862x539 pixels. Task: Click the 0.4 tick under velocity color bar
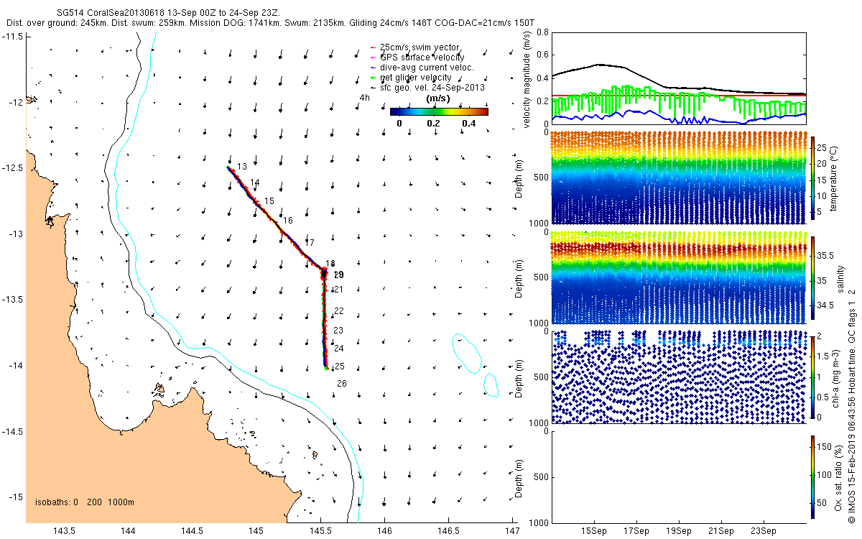468,123
